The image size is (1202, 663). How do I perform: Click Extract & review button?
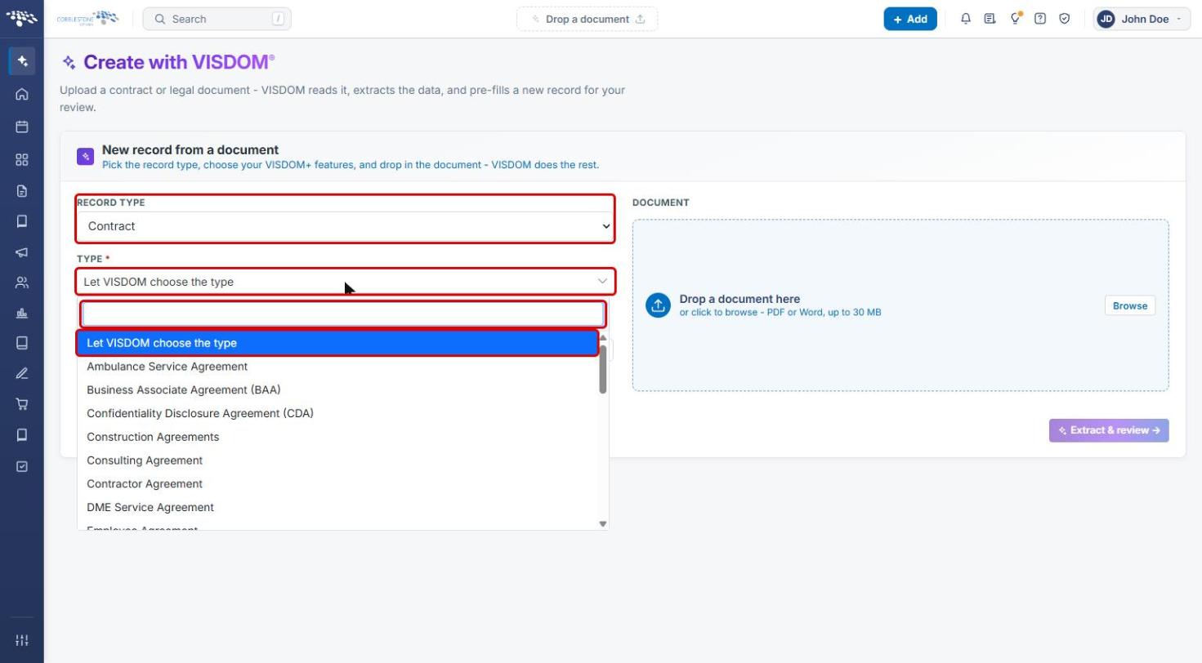coord(1109,430)
